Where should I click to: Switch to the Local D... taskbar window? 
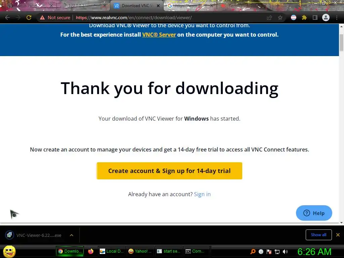(112, 251)
